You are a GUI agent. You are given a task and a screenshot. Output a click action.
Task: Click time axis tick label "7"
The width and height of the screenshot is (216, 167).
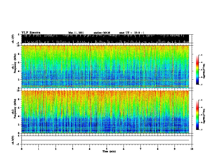tap(141, 149)
